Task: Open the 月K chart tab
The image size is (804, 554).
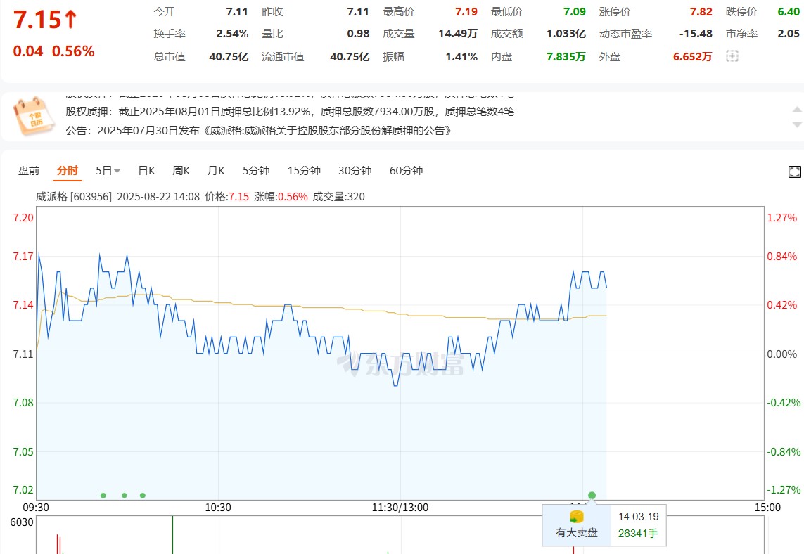Action: (216, 171)
